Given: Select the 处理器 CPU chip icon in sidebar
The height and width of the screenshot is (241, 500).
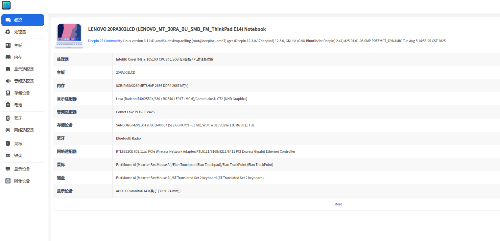Looking at the screenshot, I should (x=8, y=32).
